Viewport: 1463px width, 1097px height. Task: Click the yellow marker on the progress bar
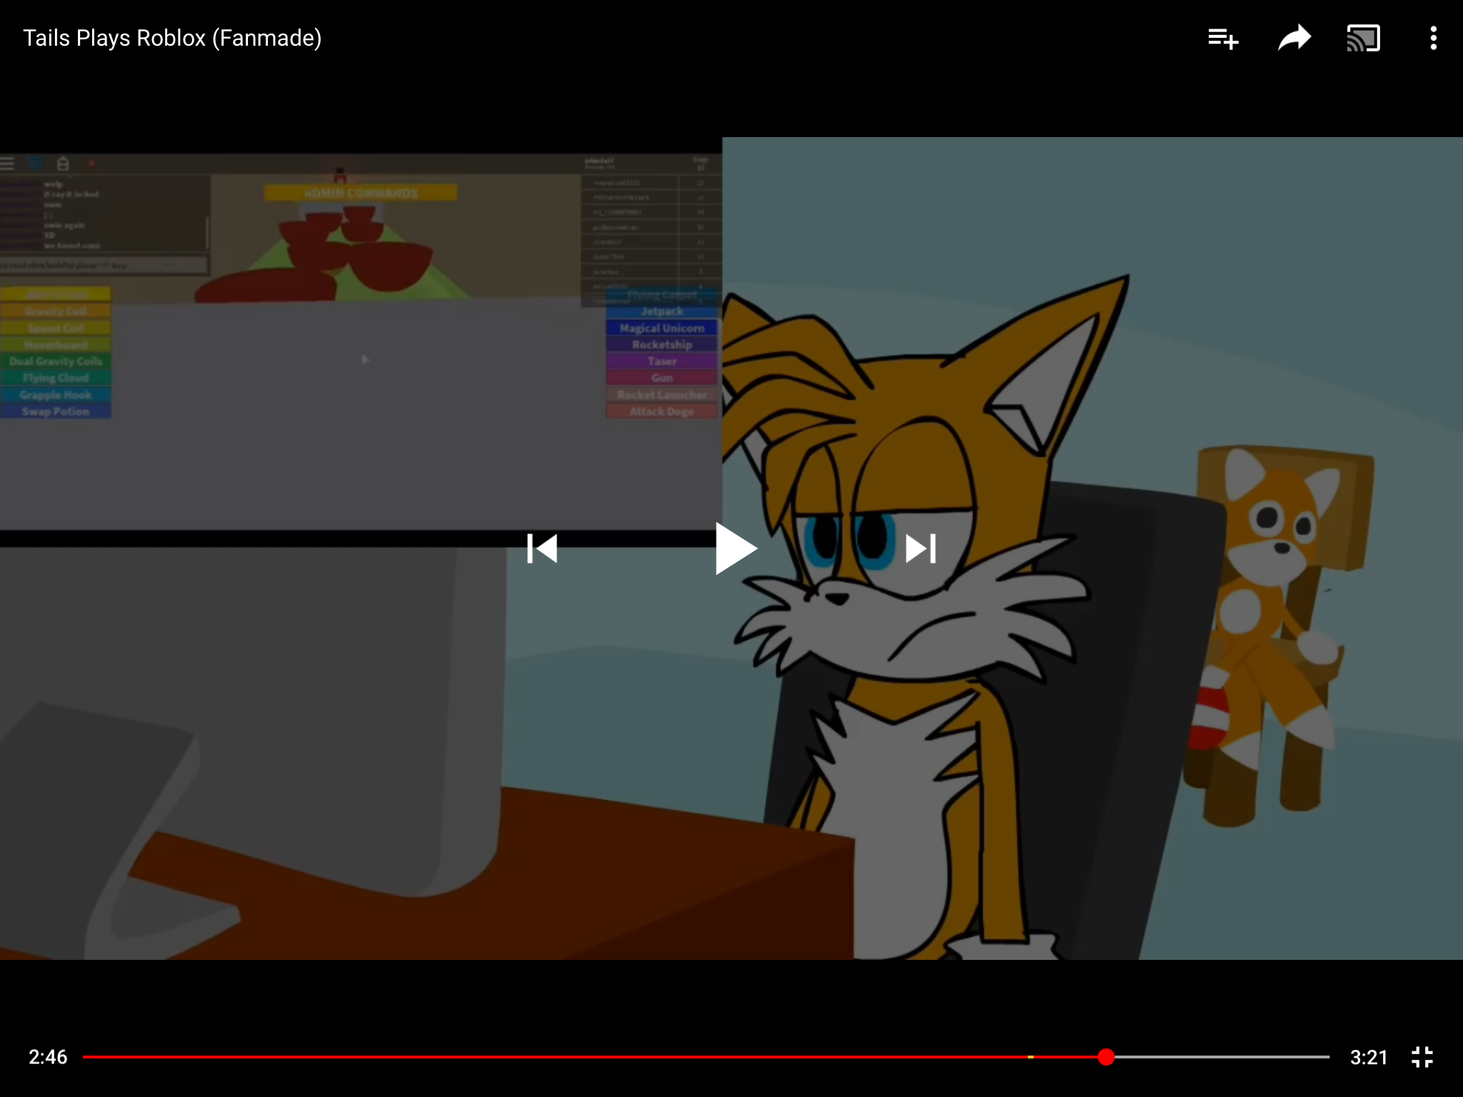click(x=1031, y=1057)
